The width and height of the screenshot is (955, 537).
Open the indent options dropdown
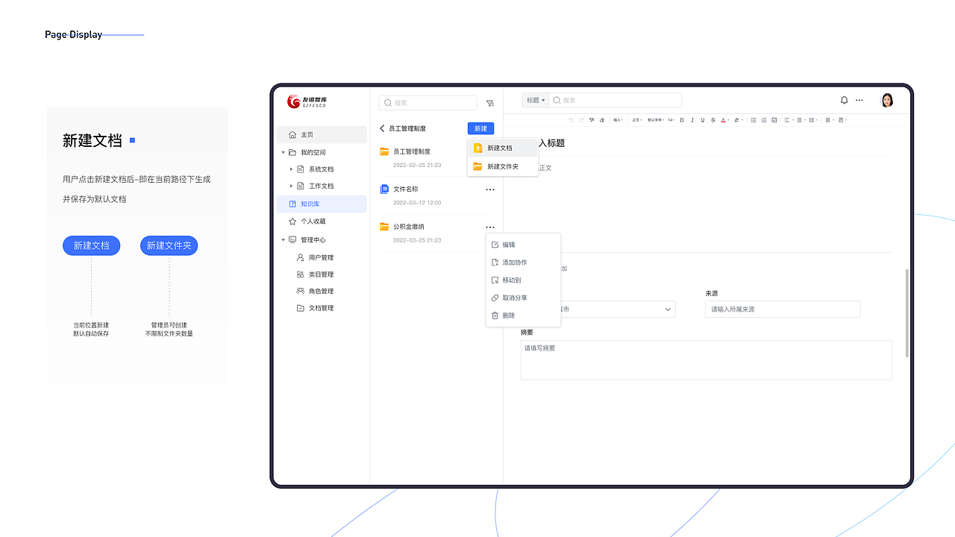(801, 120)
